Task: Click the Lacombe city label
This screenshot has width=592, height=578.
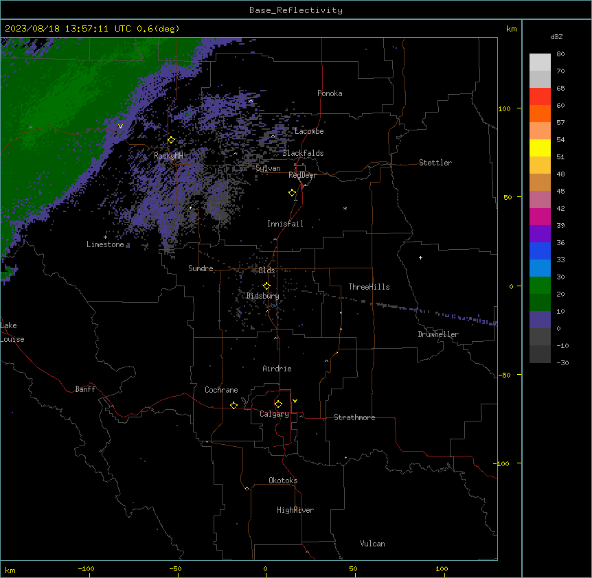Action: (309, 131)
